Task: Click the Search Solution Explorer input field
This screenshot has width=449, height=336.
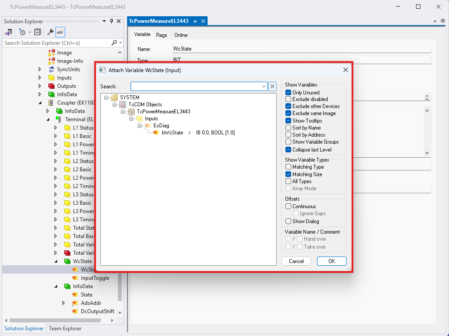Action: (56, 43)
